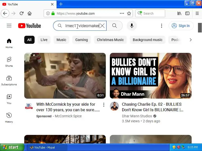Open a new tab with plus button
This screenshot has height=151, width=202.
[61, 4]
